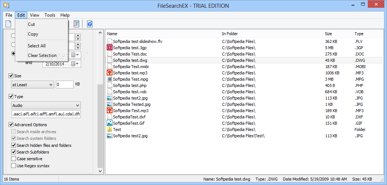Disable Search hidden files and folders
The width and height of the screenshot is (387, 185).
click(13, 145)
